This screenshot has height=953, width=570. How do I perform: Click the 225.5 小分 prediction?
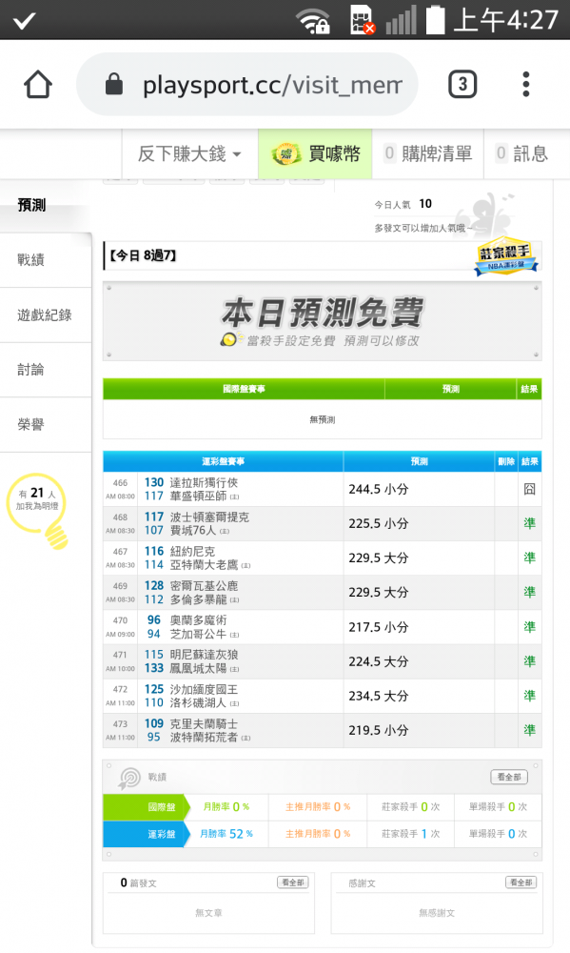[x=378, y=523]
